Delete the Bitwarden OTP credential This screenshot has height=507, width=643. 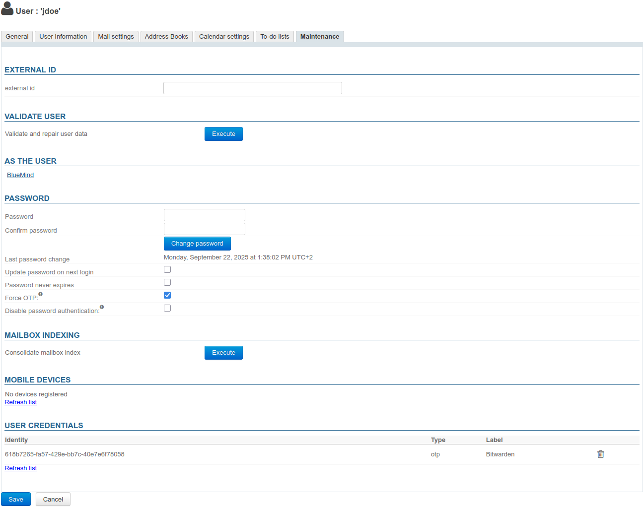tap(600, 454)
